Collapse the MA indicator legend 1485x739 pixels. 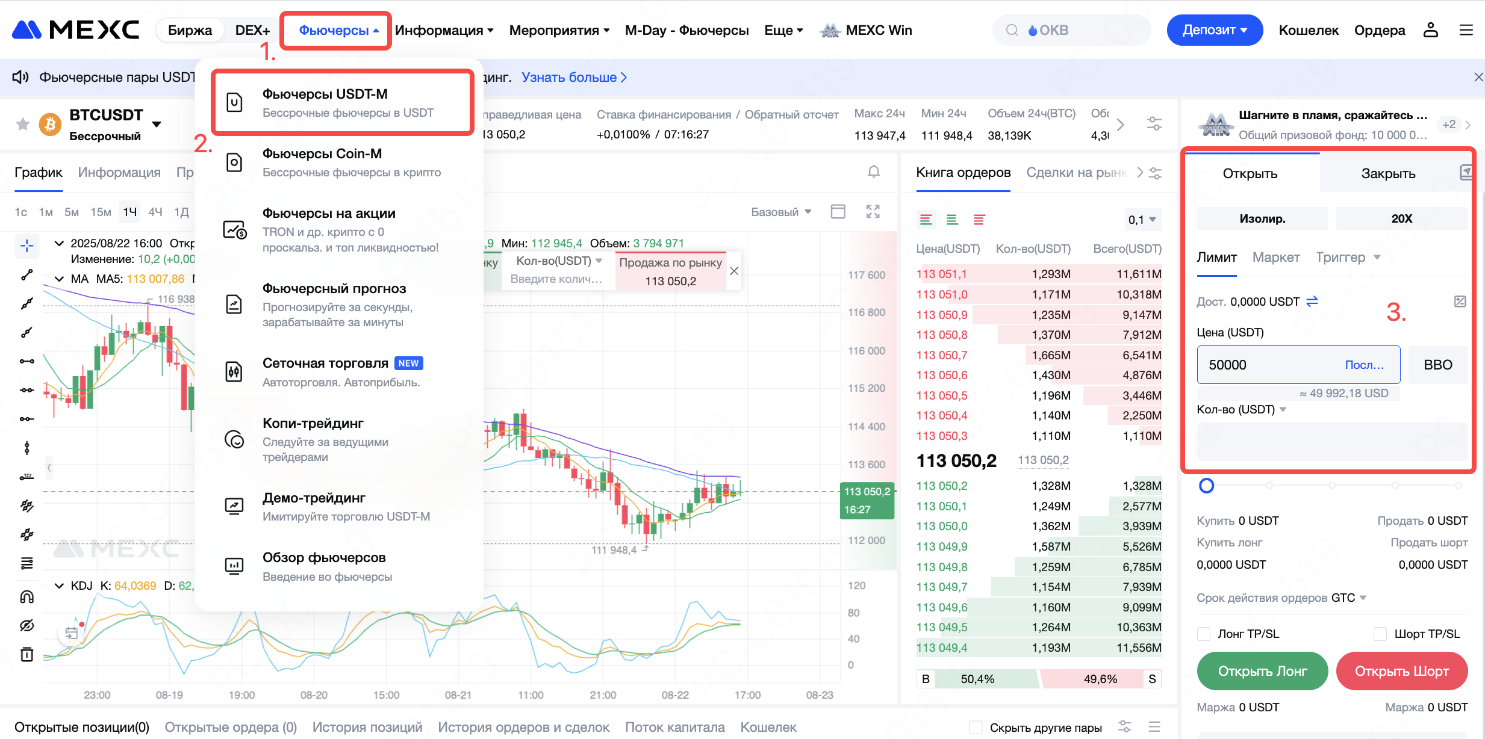[59, 279]
